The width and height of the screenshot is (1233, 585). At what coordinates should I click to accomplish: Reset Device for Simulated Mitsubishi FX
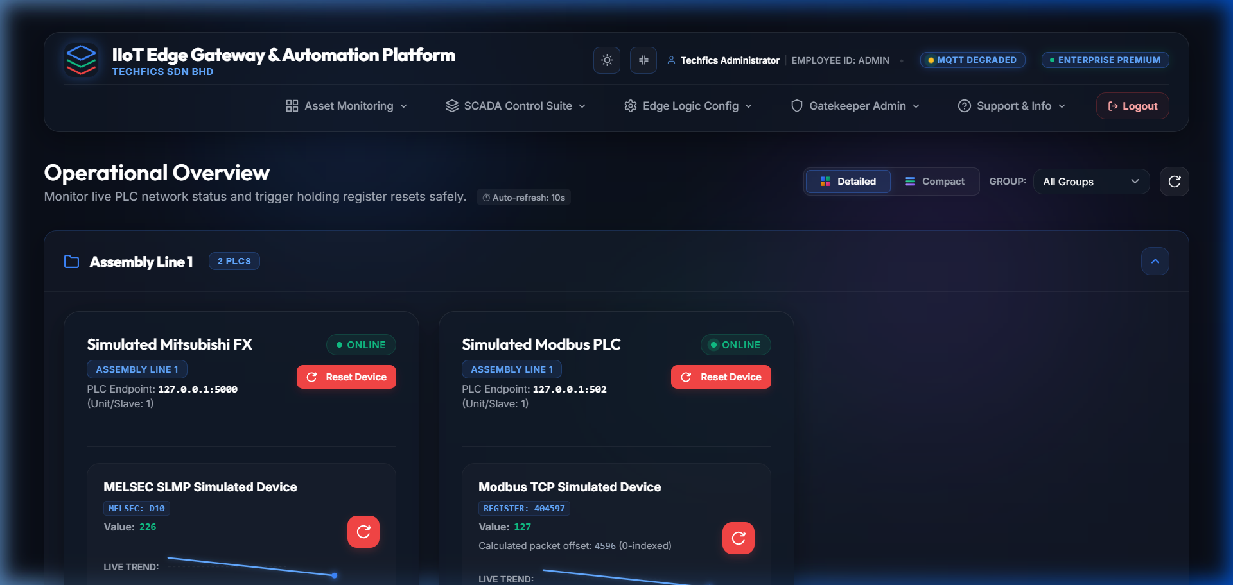pyautogui.click(x=346, y=377)
